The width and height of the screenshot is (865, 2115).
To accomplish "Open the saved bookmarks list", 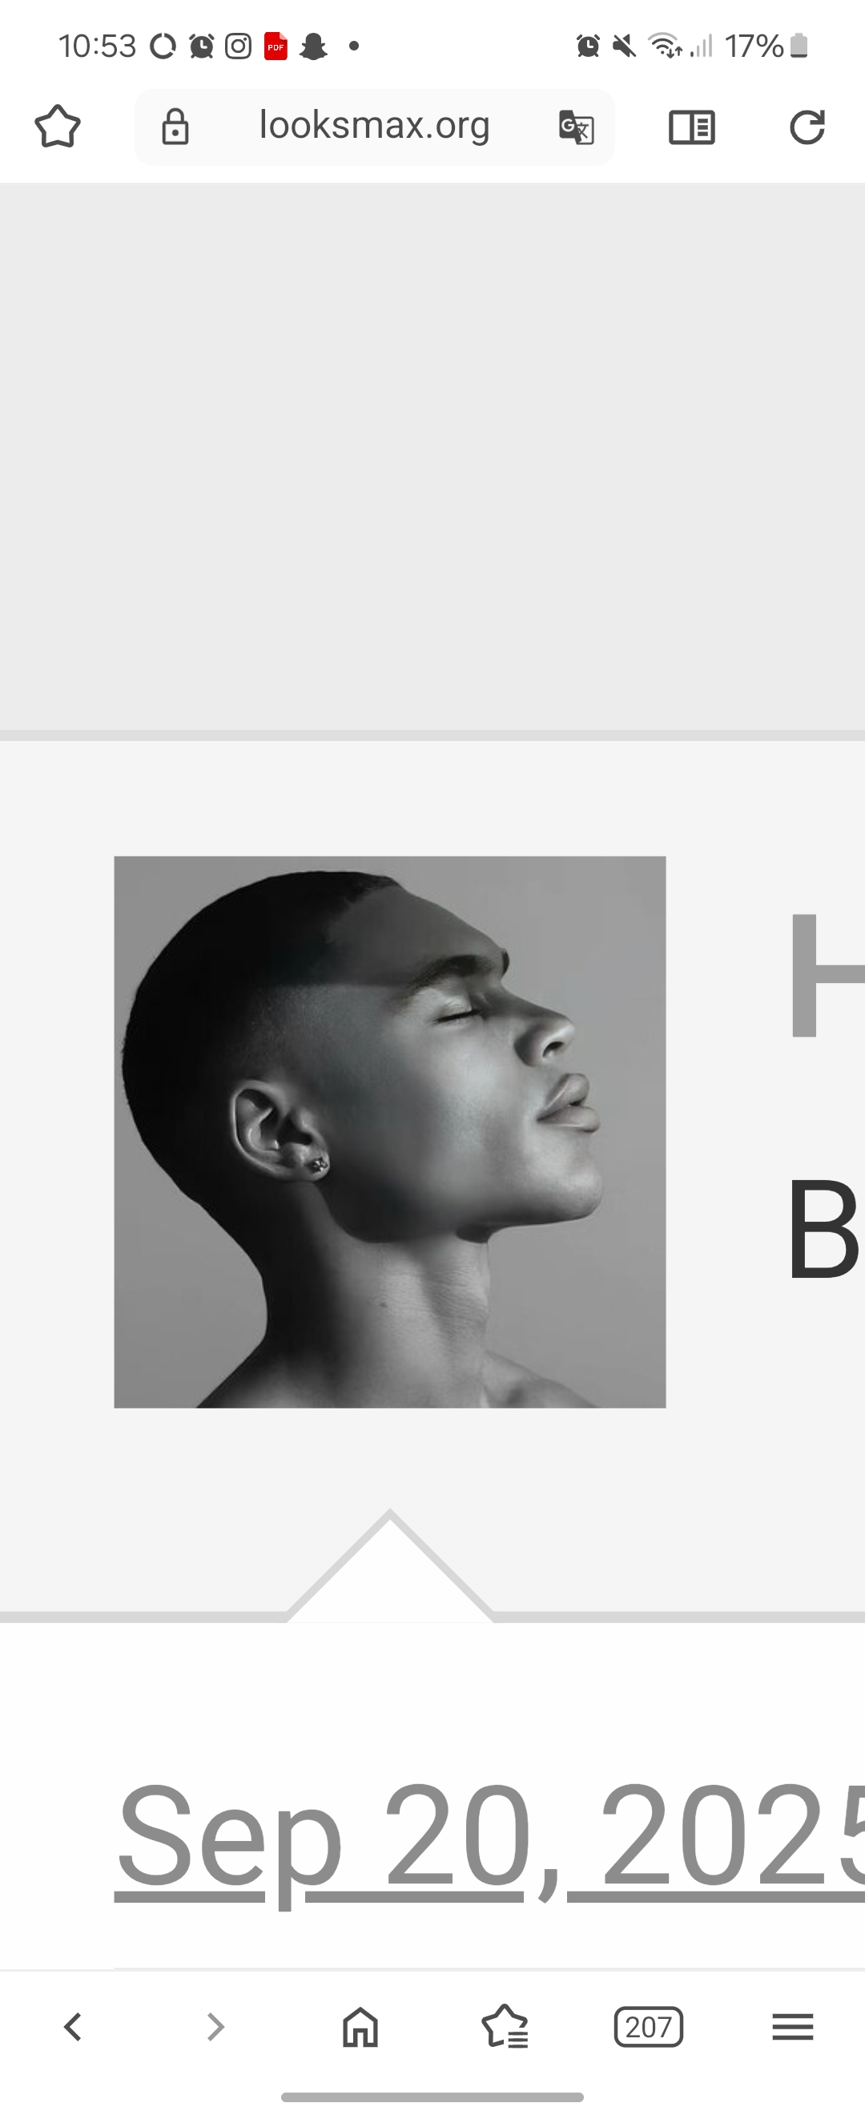I will pyautogui.click(x=505, y=2026).
